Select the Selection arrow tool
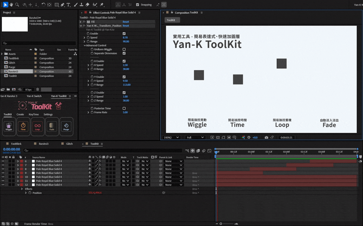363x226 pixels. click(5, 5)
